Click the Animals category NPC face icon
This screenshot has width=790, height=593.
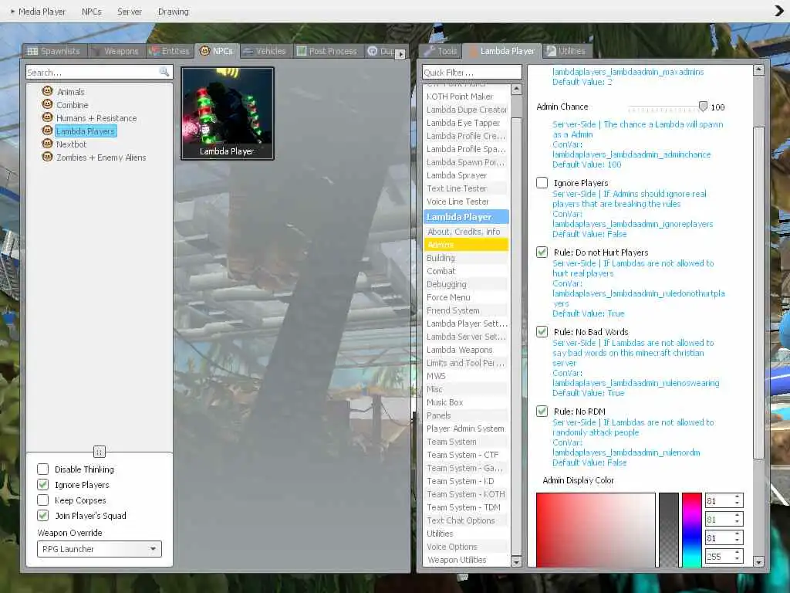pyautogui.click(x=47, y=91)
